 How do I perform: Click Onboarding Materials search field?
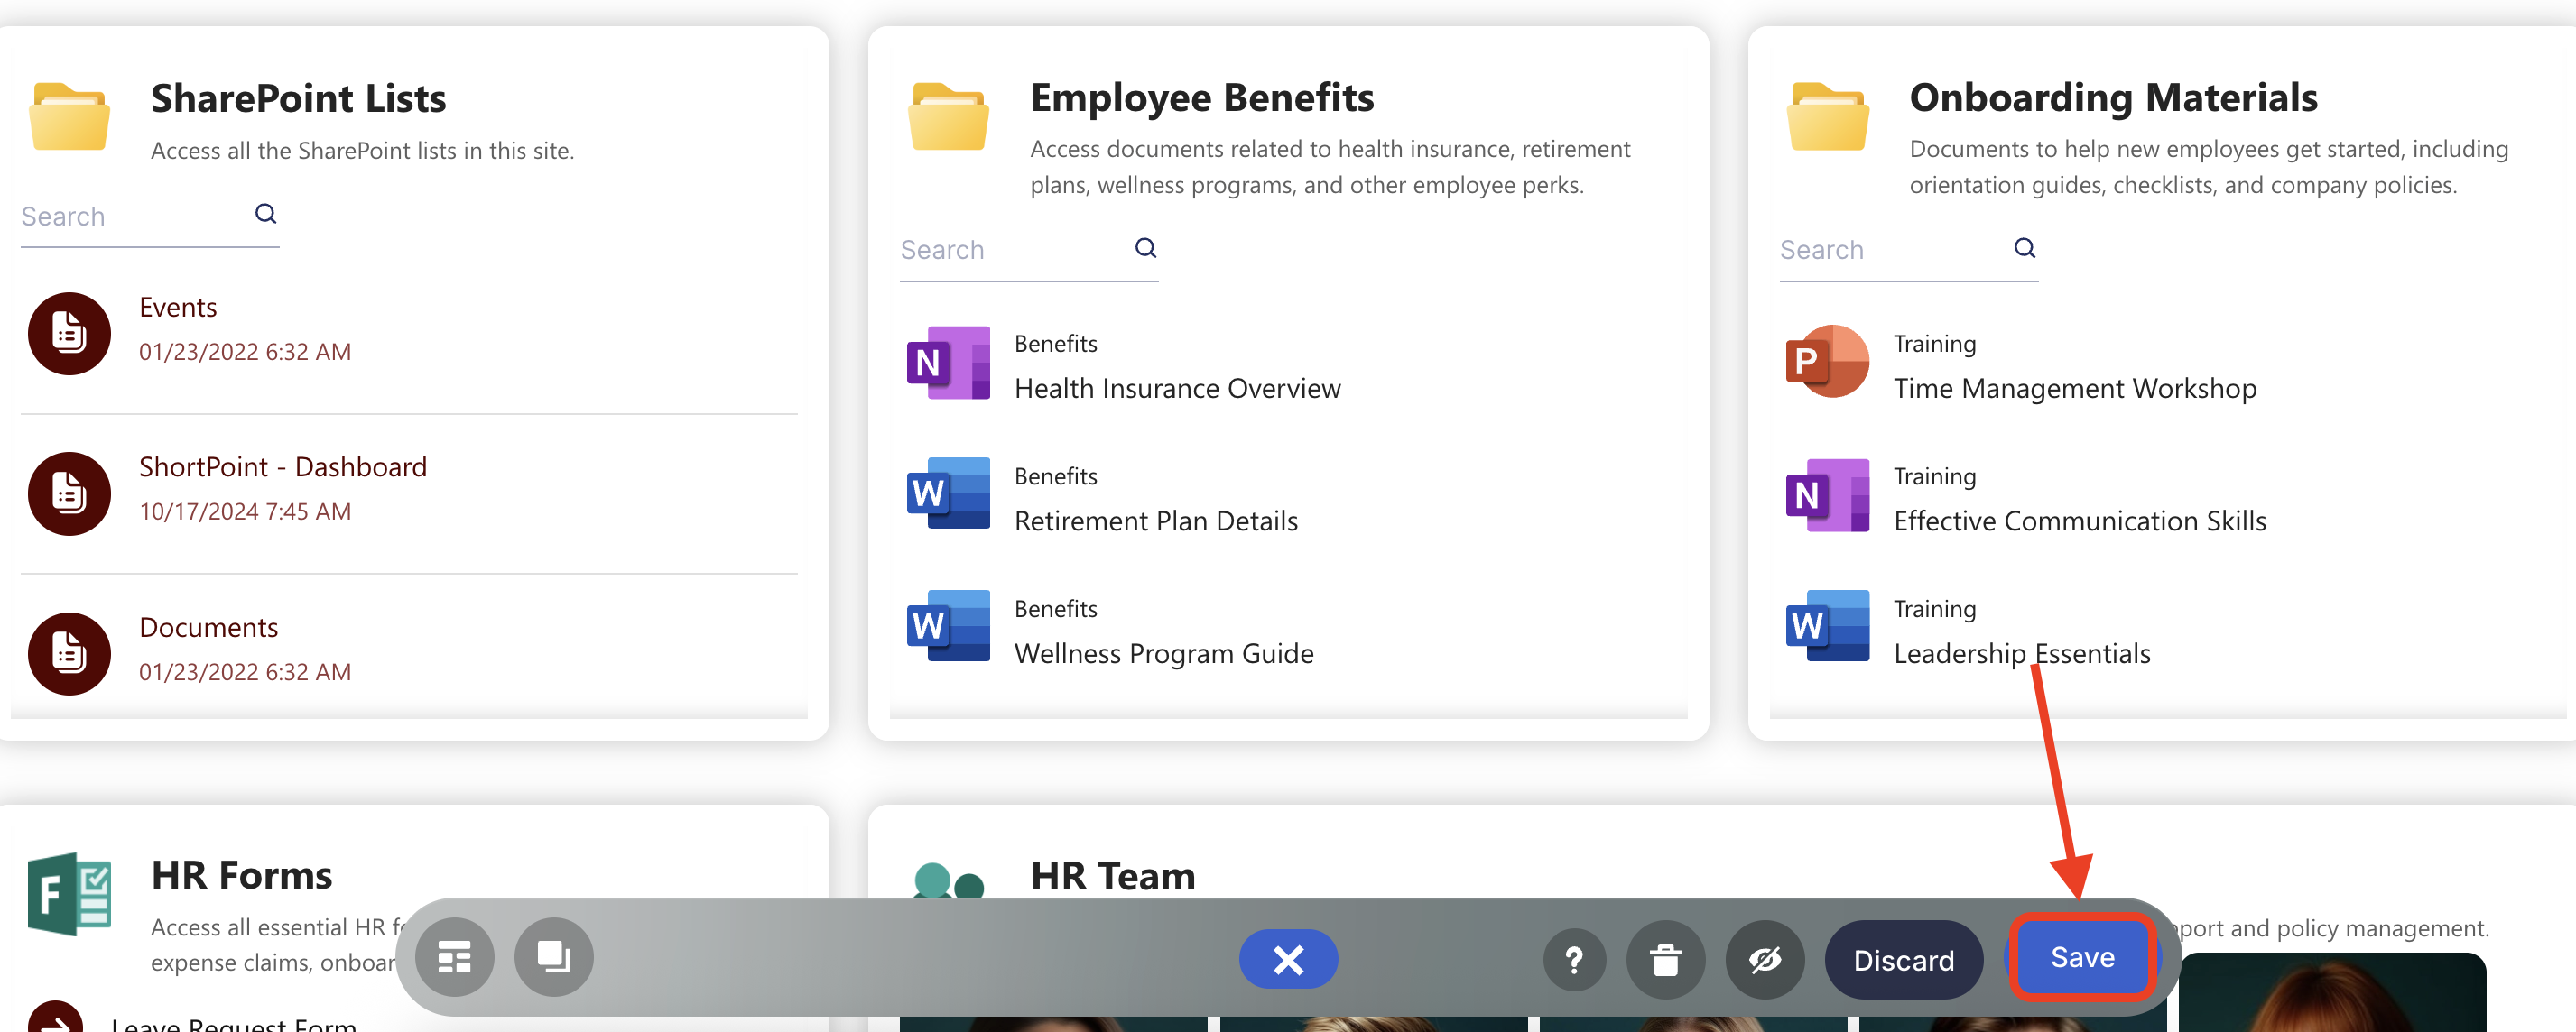(1890, 250)
